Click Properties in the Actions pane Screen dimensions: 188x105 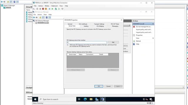[139, 35]
